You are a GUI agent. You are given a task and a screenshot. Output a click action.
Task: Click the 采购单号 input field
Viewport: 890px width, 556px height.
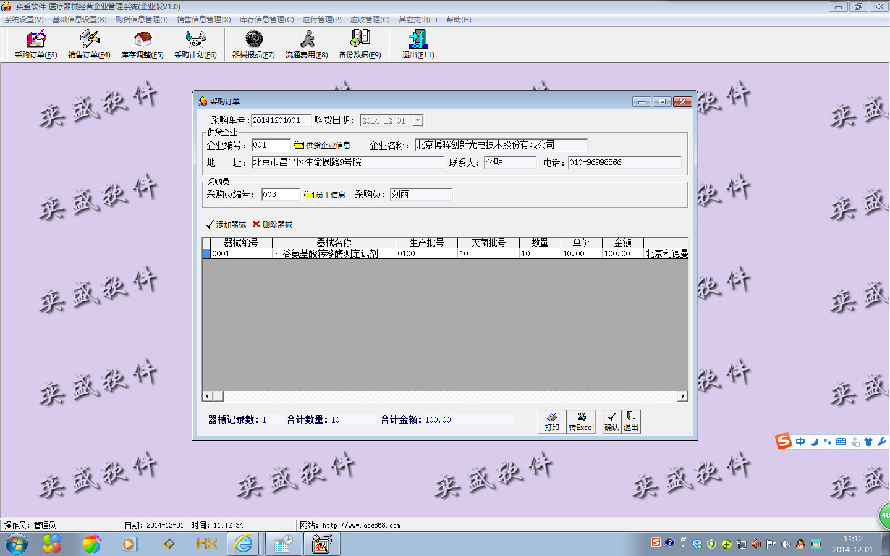pyautogui.click(x=281, y=120)
